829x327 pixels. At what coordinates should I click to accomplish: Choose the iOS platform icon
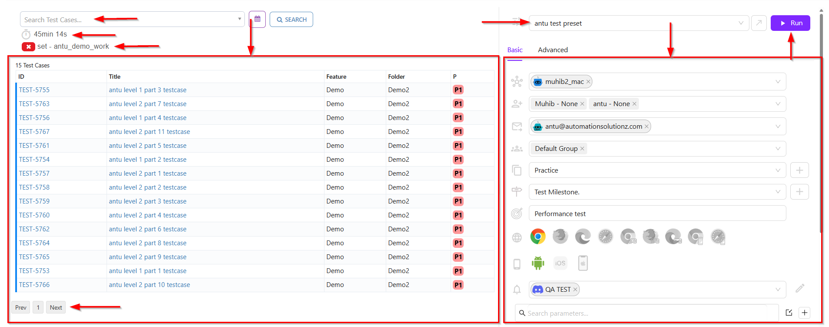click(560, 263)
